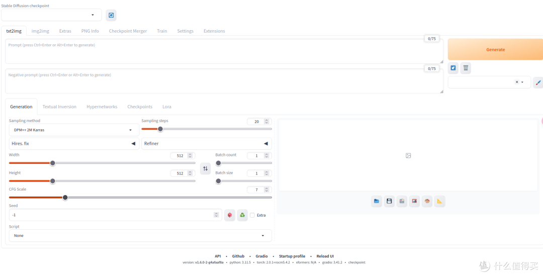Save image with the floppy disk icon
Image resolution: width=543 pixels, height=277 pixels.
click(x=389, y=202)
